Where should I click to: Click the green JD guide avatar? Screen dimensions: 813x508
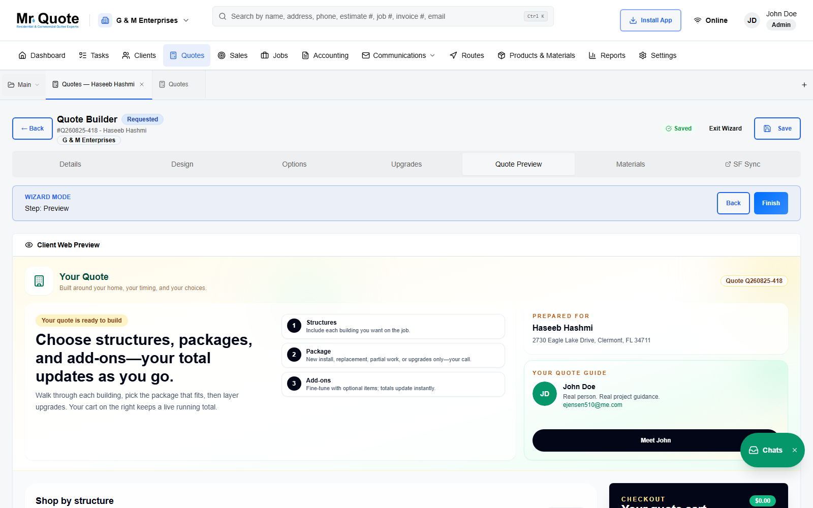[x=545, y=394]
